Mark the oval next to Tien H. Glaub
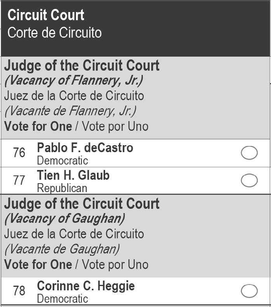271x307 pixels. 249,180
